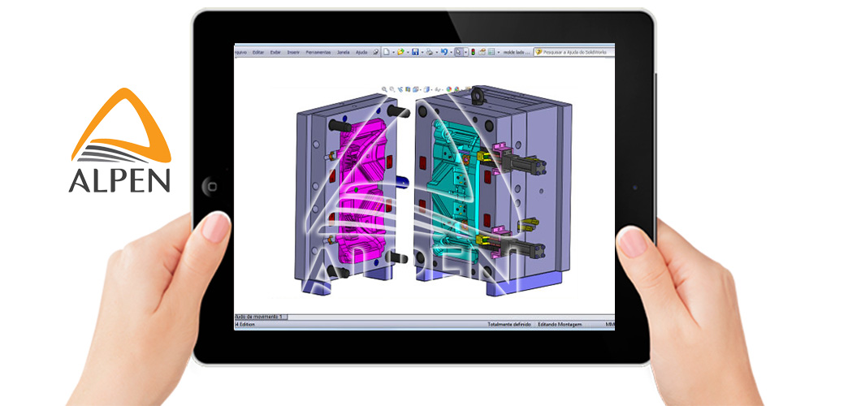Open the Janela menu

pyautogui.click(x=344, y=51)
